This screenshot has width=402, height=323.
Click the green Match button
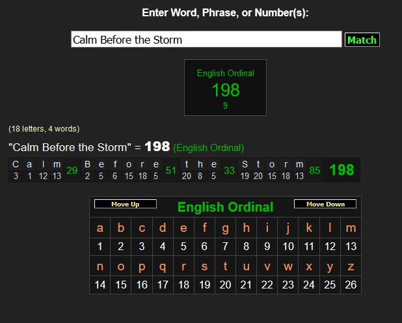click(x=362, y=40)
